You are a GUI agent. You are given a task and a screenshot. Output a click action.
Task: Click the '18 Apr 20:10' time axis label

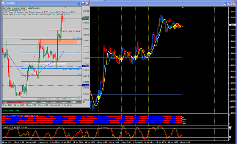pyautogui.click(x=185, y=142)
